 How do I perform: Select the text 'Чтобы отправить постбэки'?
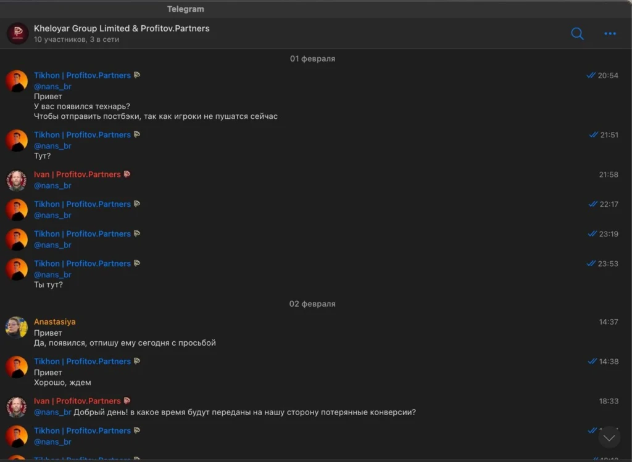[88, 116]
